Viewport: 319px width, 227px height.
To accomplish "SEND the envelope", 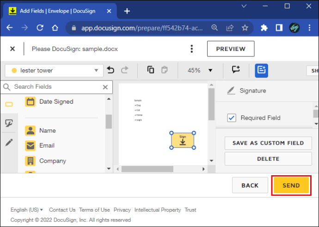I will 291,185.
